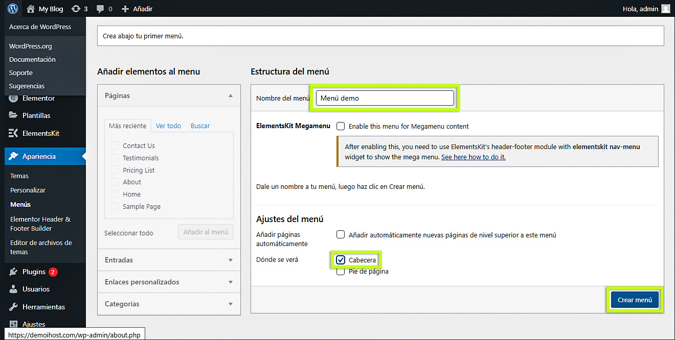
Task: Click the admin avatar icon
Action: (x=665, y=9)
